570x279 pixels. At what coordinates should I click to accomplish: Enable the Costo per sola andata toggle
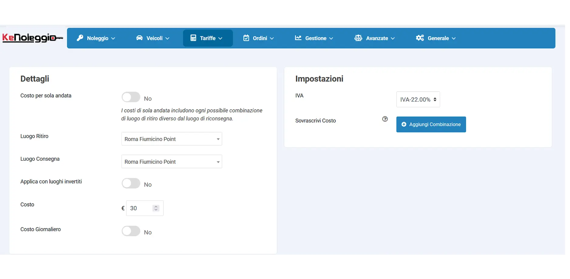(131, 97)
